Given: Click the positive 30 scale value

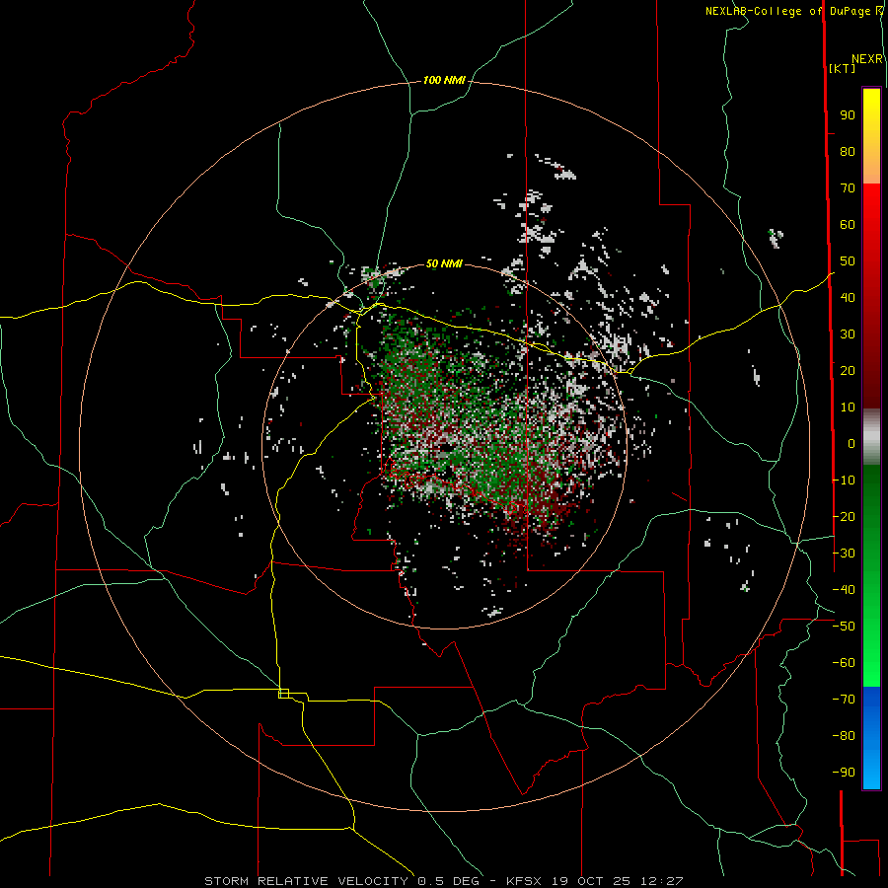Looking at the screenshot, I should (x=848, y=334).
